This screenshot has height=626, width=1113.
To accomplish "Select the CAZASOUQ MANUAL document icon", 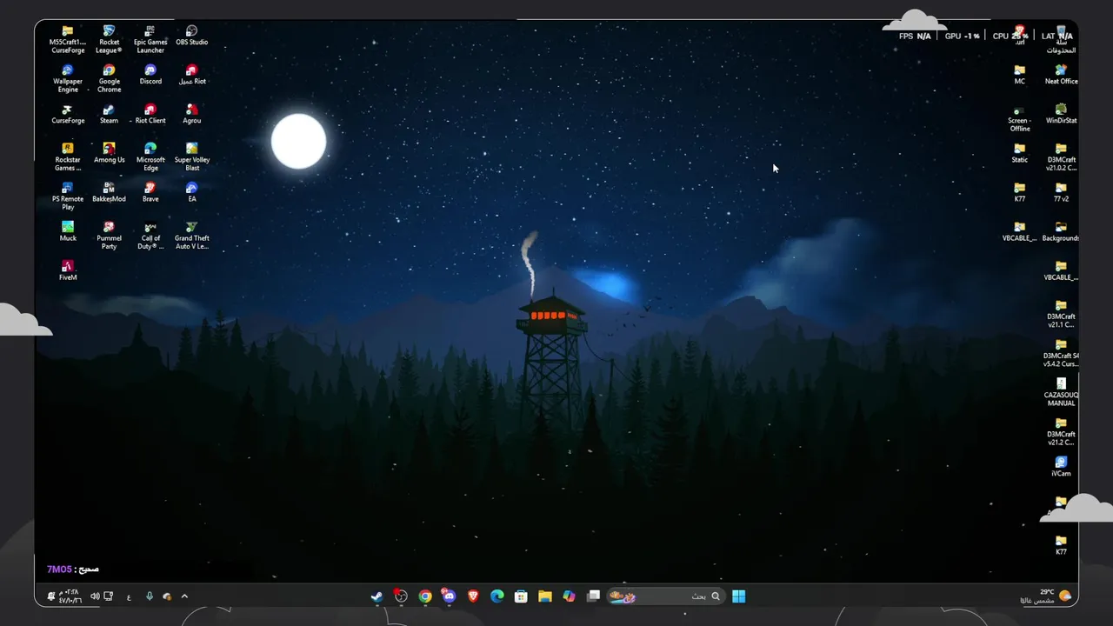I will [1061, 392].
